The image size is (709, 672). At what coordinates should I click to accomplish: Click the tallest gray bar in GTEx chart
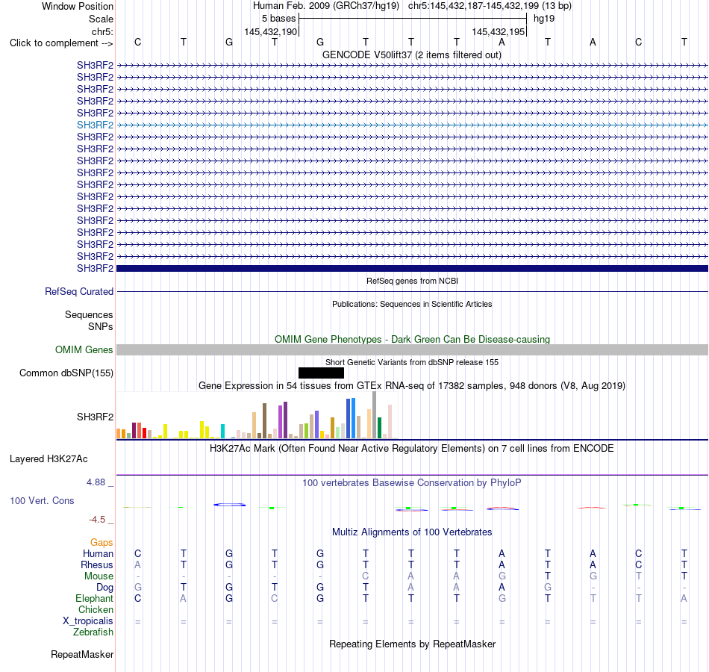pyautogui.click(x=375, y=415)
